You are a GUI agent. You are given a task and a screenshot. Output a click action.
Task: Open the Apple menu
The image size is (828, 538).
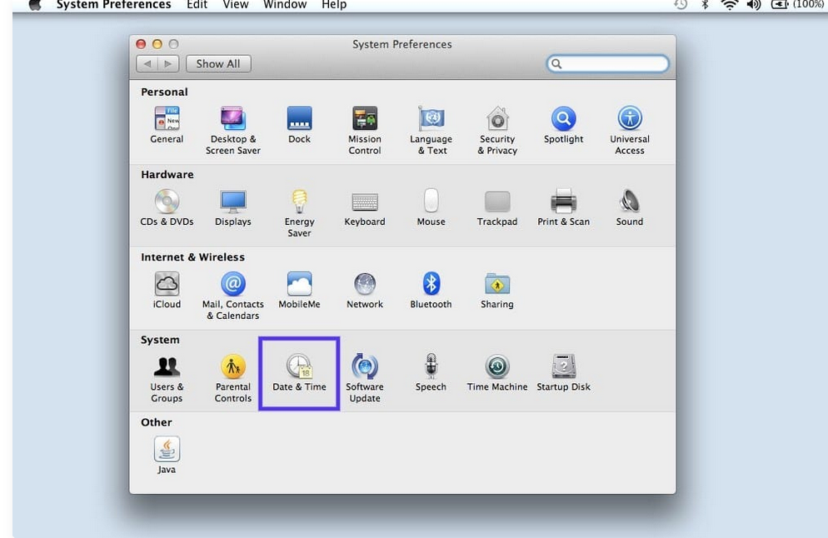[35, 5]
